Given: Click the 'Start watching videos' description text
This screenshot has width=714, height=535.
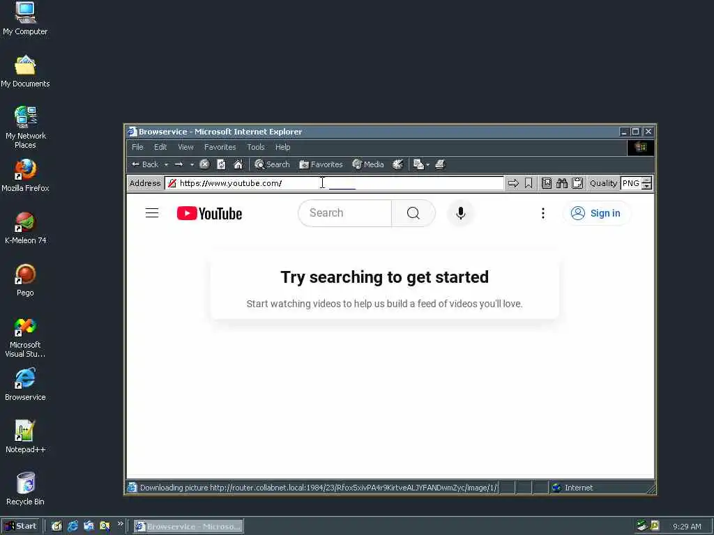Looking at the screenshot, I should (384, 304).
